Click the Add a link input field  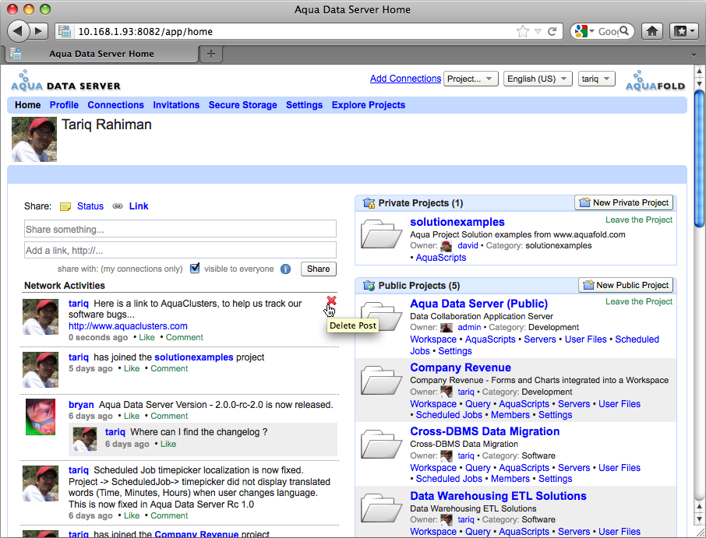click(180, 250)
